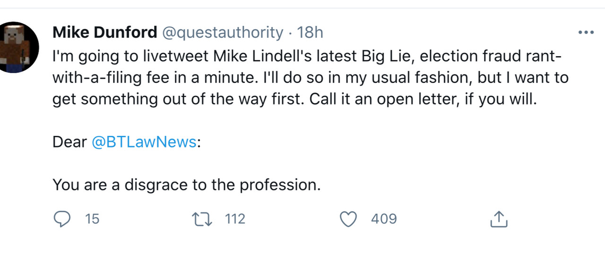Like the tweet with the heart icon
605x257 pixels.
pos(348,219)
